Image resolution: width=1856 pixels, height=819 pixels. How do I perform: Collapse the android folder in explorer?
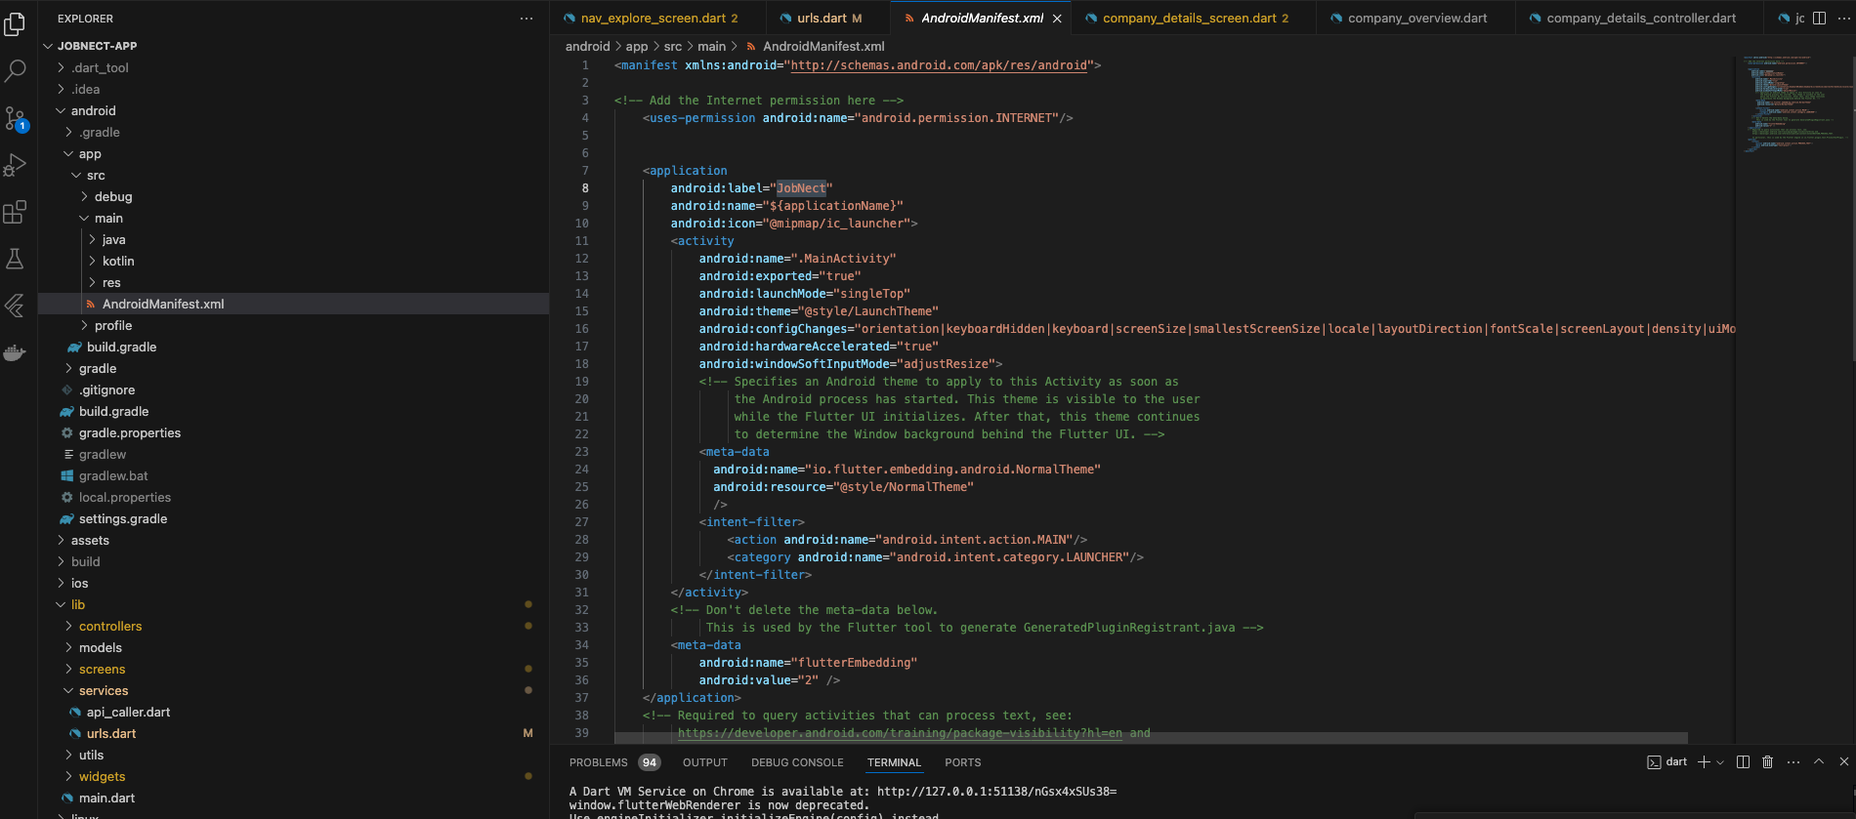click(93, 110)
